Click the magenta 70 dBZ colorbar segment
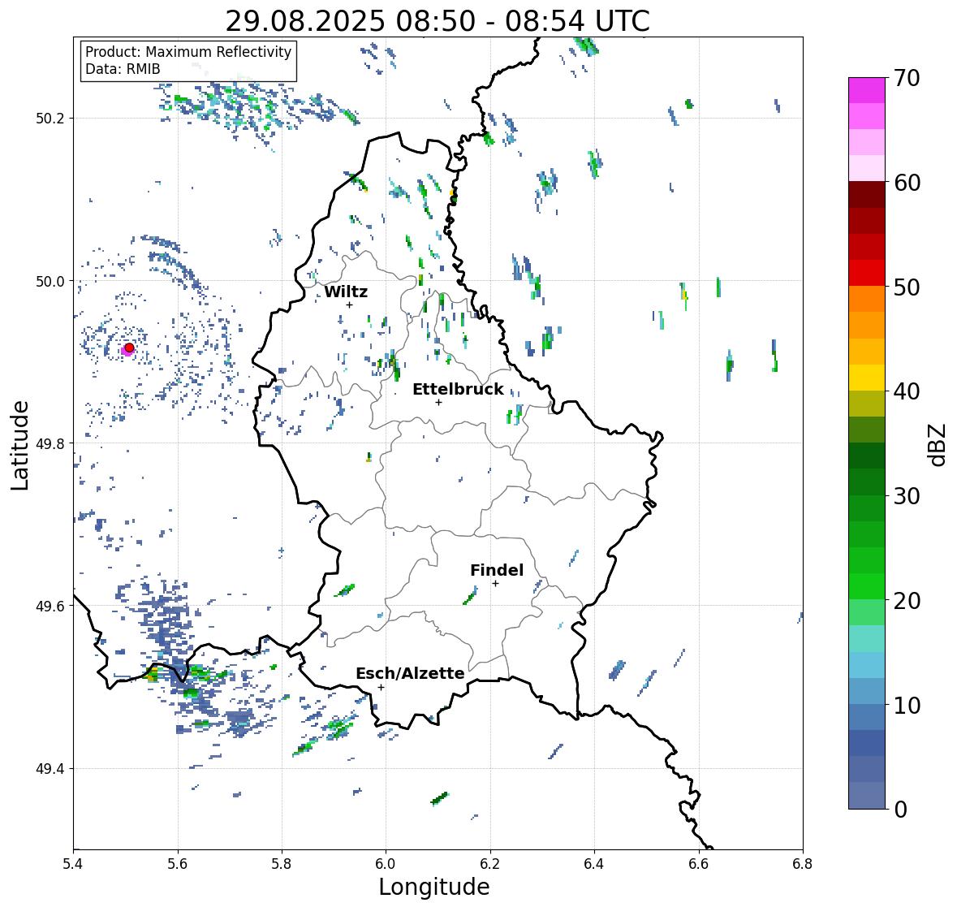957x907 pixels. pyautogui.click(x=867, y=90)
